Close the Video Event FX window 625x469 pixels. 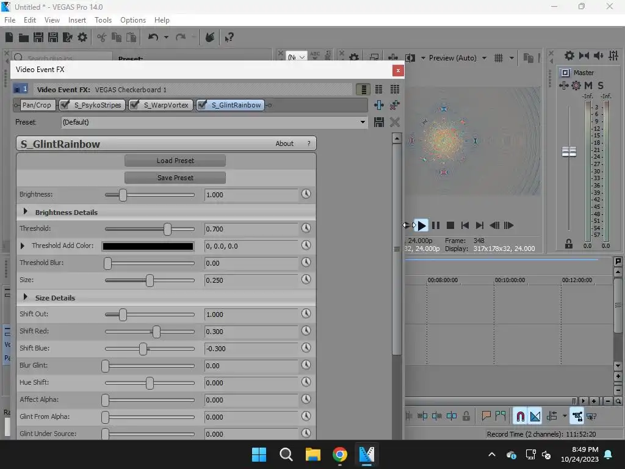click(398, 71)
